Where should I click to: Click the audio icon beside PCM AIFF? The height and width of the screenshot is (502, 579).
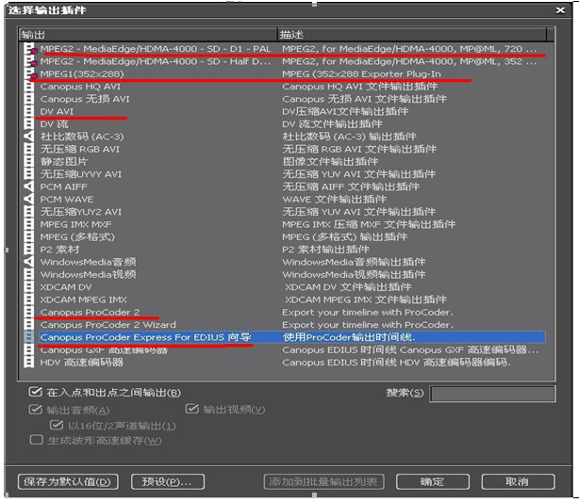(x=28, y=187)
